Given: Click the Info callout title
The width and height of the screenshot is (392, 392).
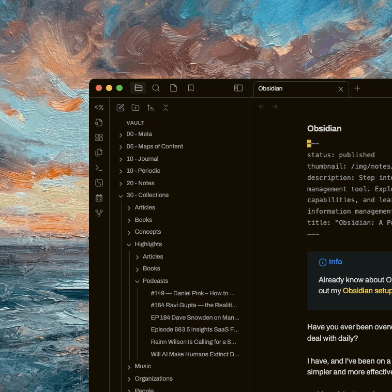Looking at the screenshot, I should point(335,262).
